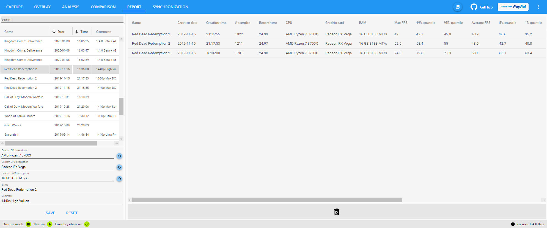
Task: Select Kingdom Come: Deliverance record at 16:05:25
Action: tap(59, 41)
